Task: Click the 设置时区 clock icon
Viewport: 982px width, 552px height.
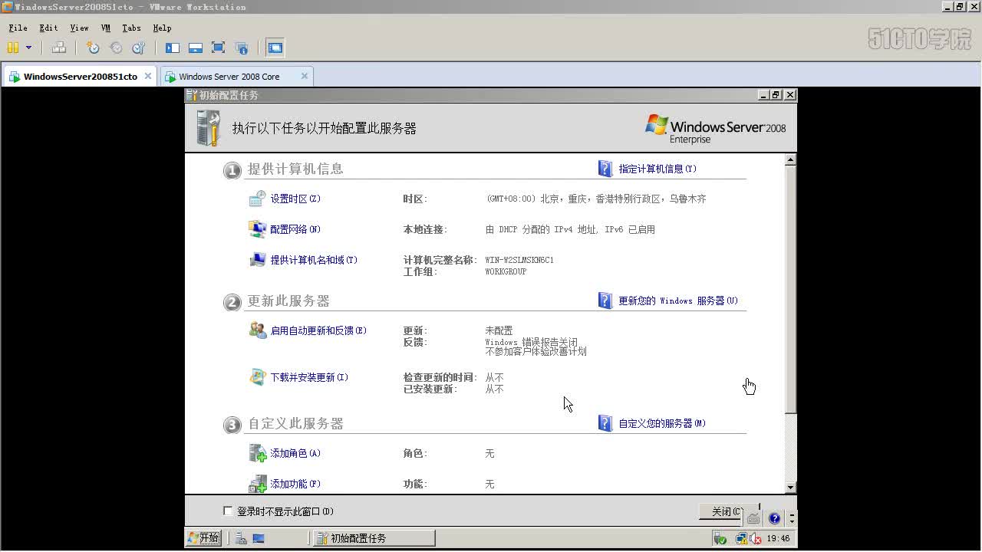Action: pyautogui.click(x=257, y=199)
